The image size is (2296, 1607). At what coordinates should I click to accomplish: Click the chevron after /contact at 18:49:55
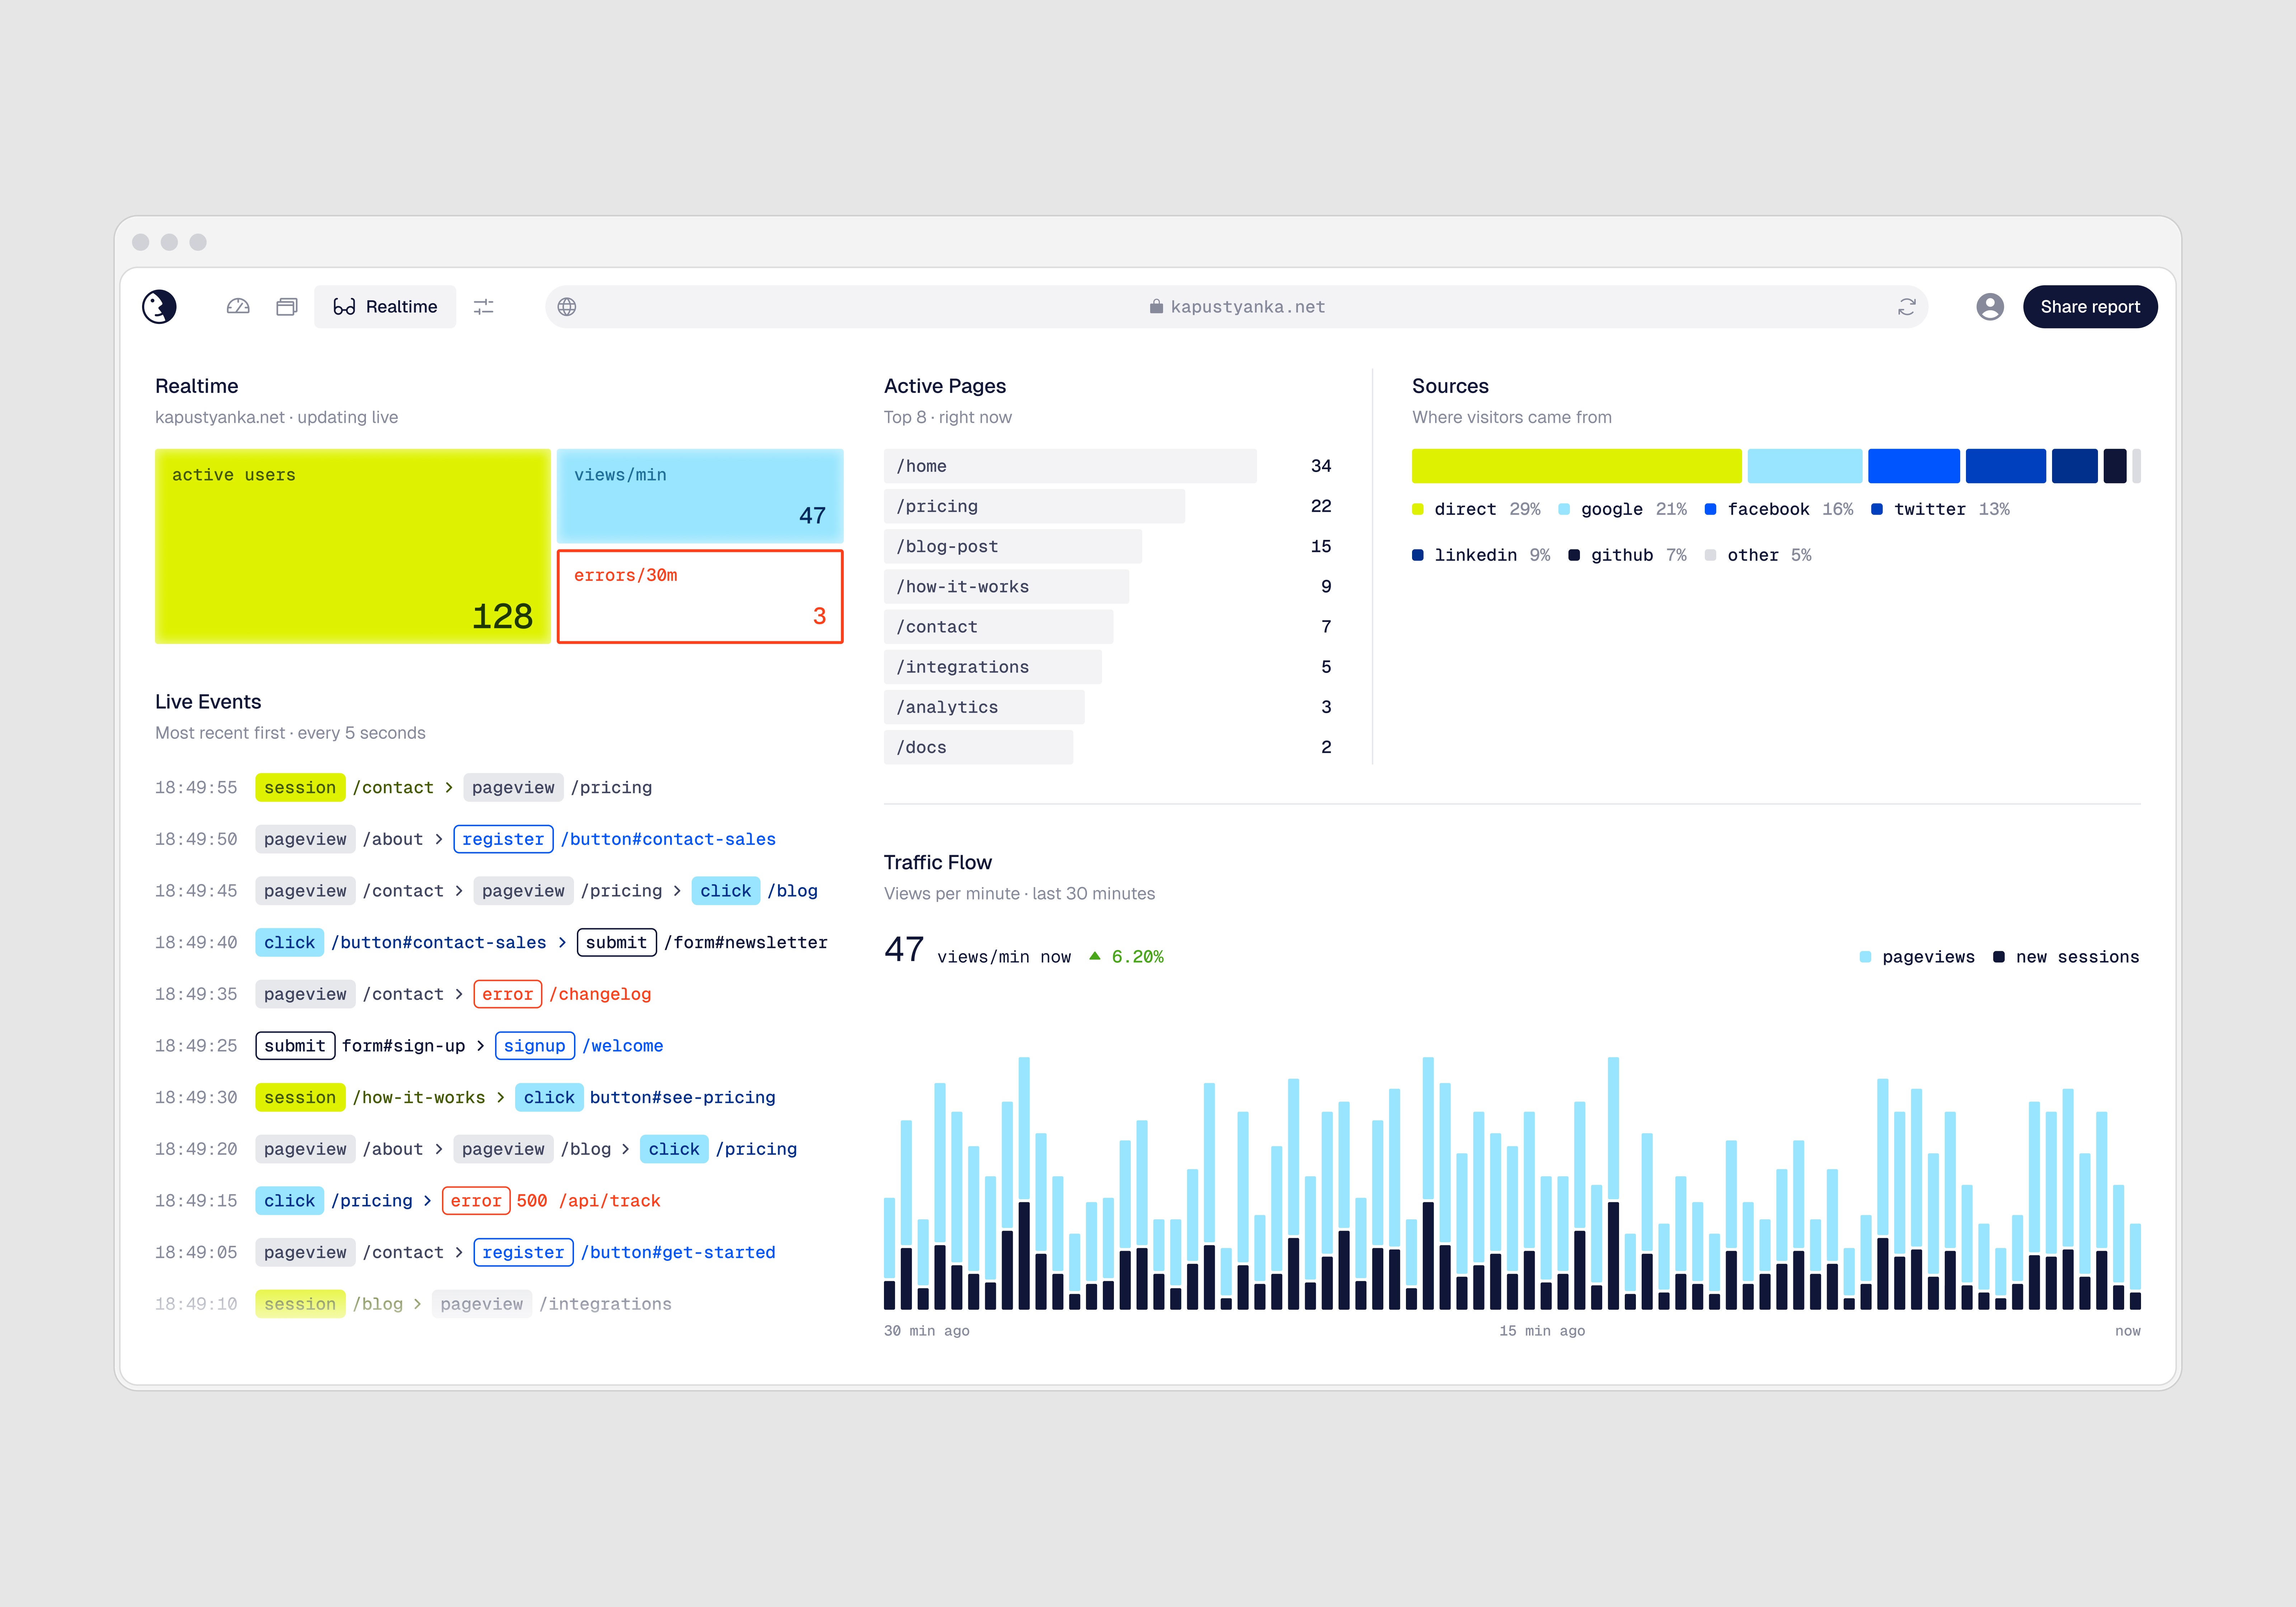click(x=449, y=788)
